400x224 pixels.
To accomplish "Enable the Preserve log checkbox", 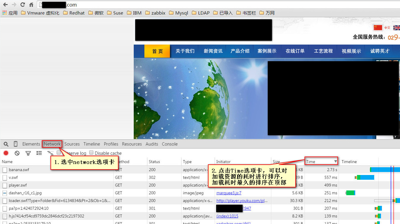I will tap(59, 153).
